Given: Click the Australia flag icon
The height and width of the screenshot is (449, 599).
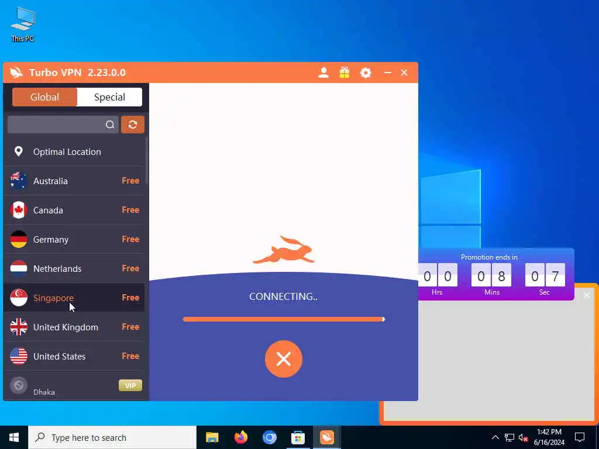Looking at the screenshot, I should coord(18,181).
